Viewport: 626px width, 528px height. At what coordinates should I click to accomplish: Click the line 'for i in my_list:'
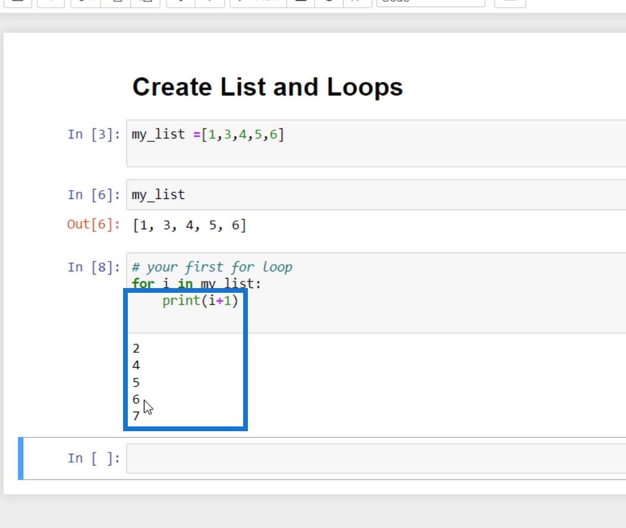(196, 283)
